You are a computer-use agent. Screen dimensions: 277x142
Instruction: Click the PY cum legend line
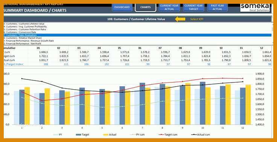[132, 135]
